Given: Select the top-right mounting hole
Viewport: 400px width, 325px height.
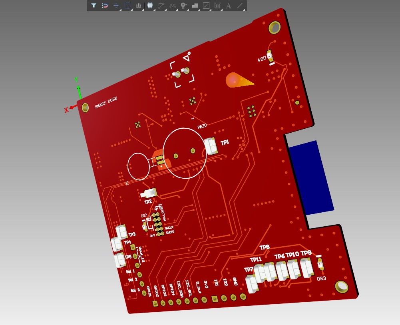Looking at the screenshot, I should 275,27.
